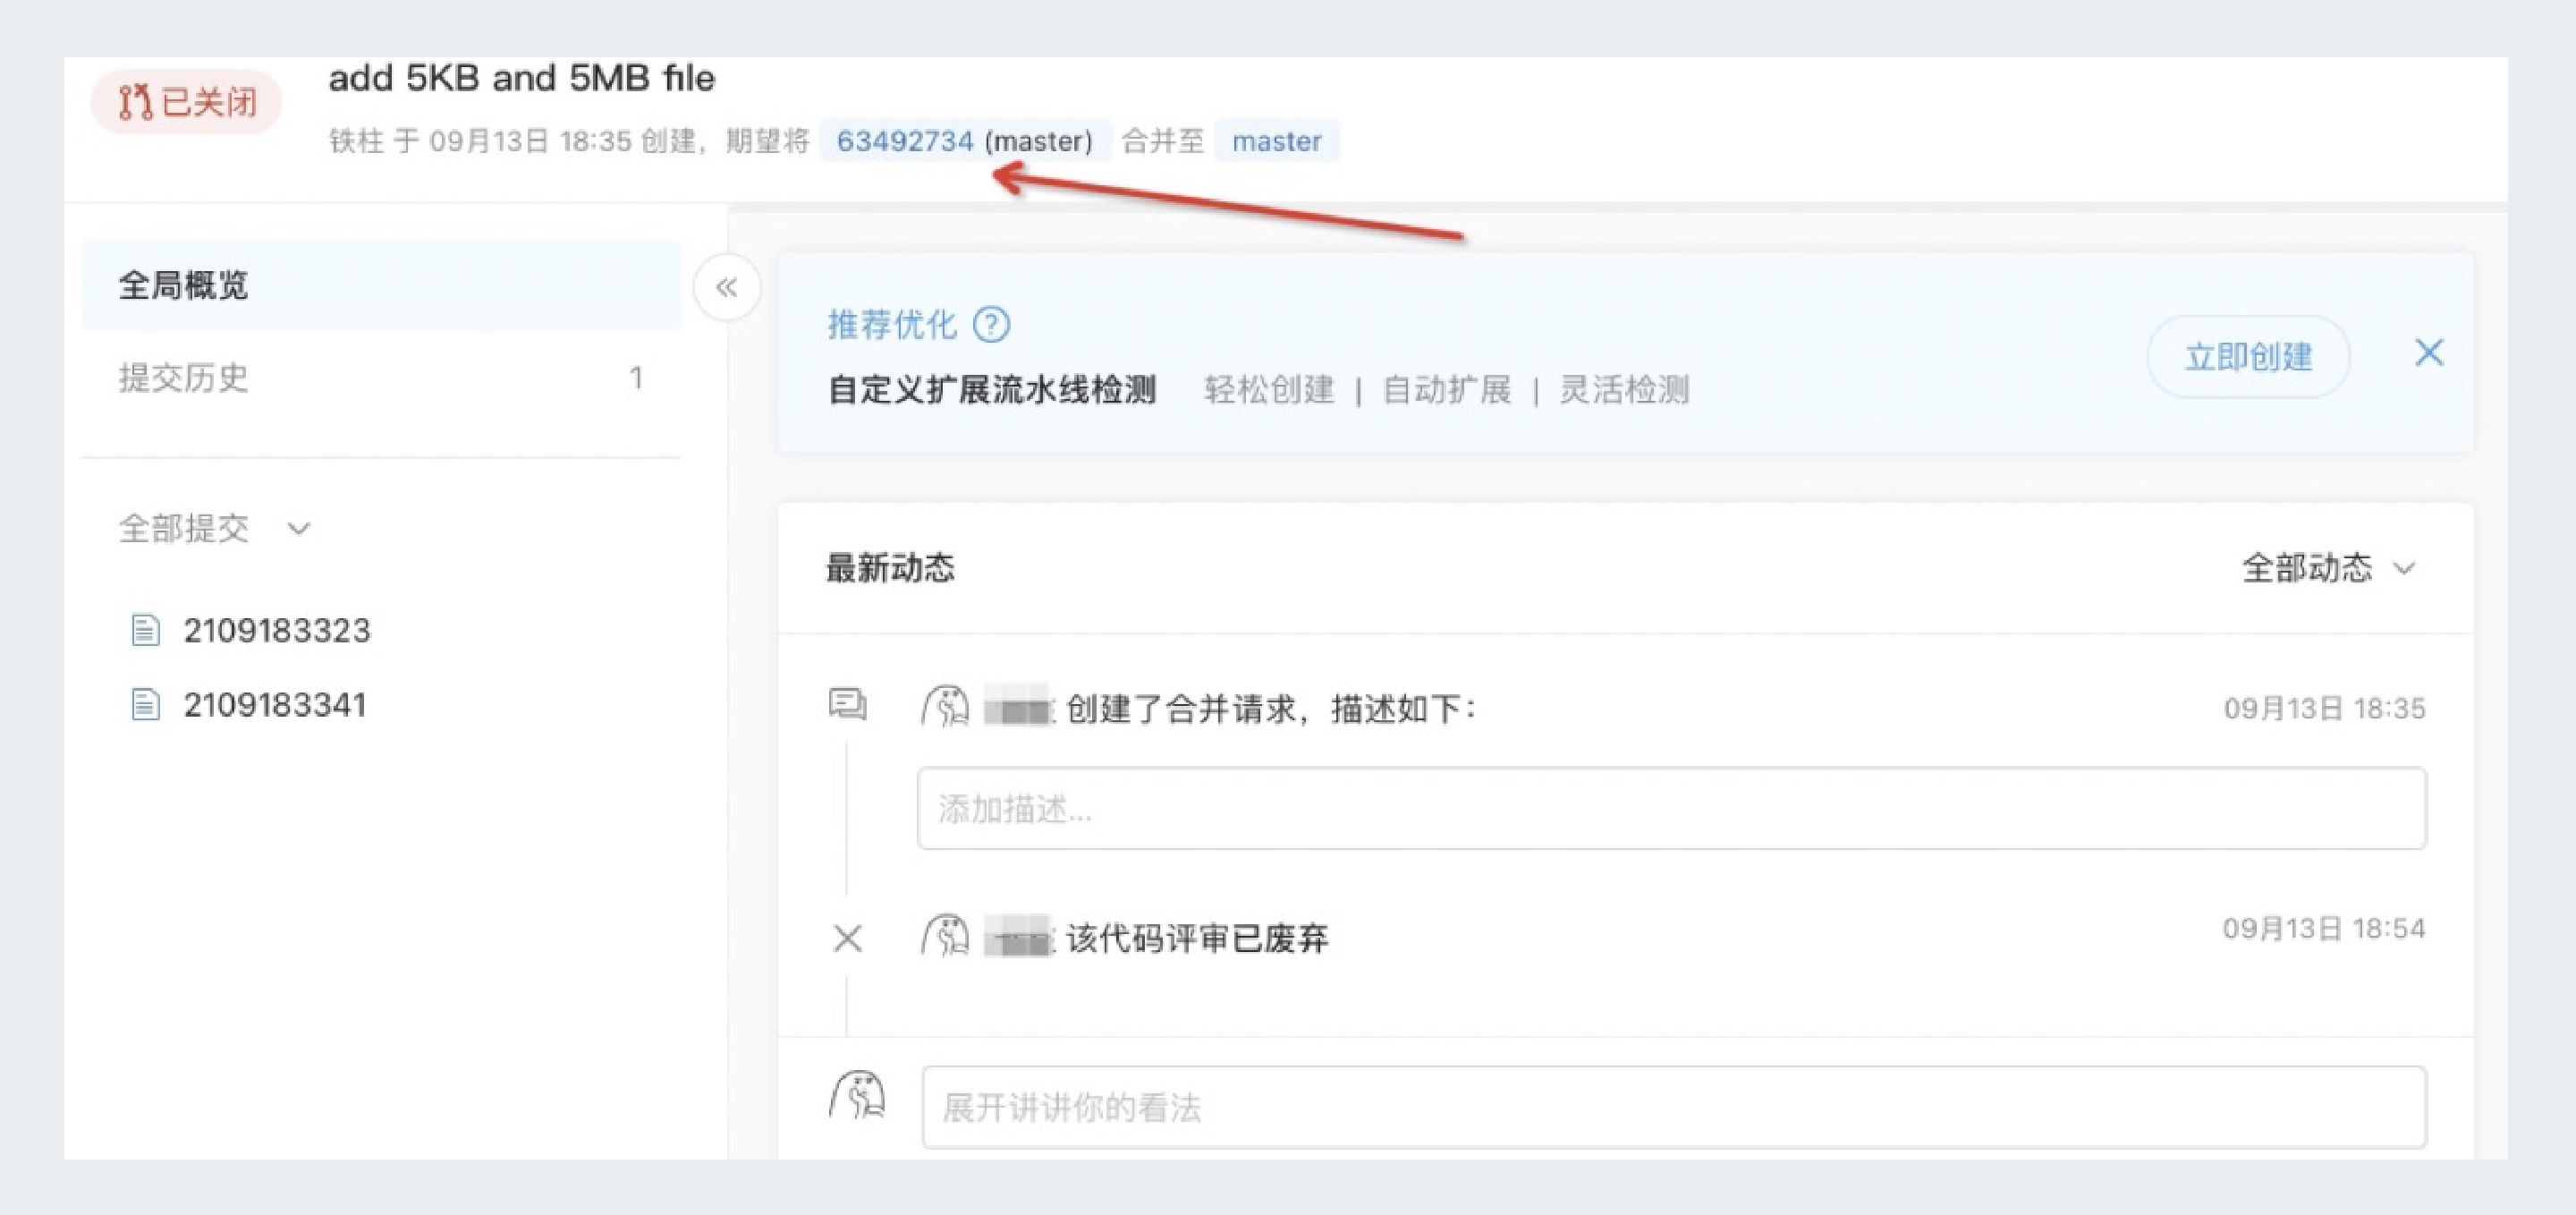Screen dimensions: 2576x1215
Task: Open the help icon next to 推荐优化
Action: [991, 324]
